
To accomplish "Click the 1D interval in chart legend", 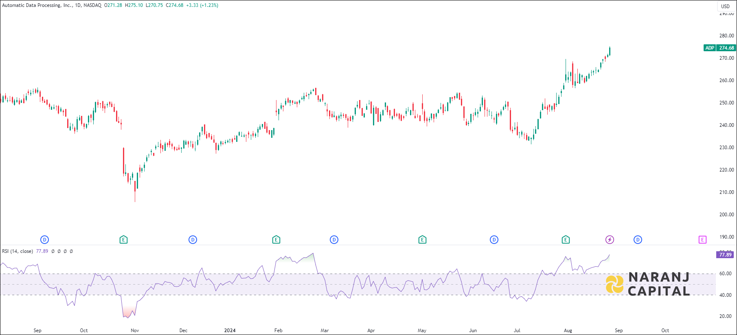I will (78, 5).
